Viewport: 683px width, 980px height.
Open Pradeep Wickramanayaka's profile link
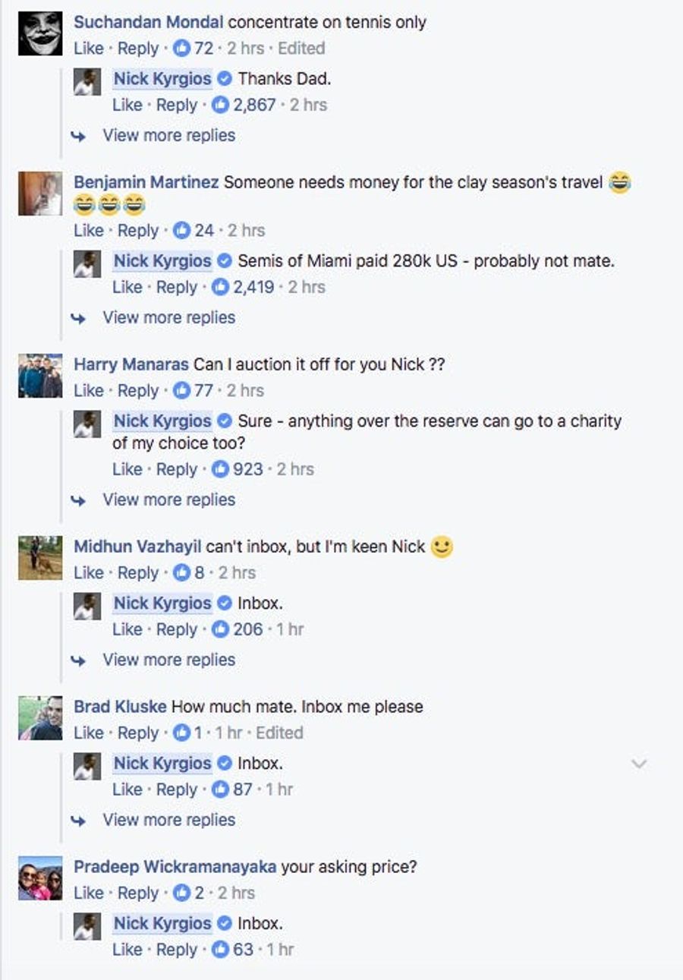(x=175, y=866)
